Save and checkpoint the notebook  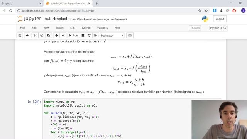click(20, 36)
